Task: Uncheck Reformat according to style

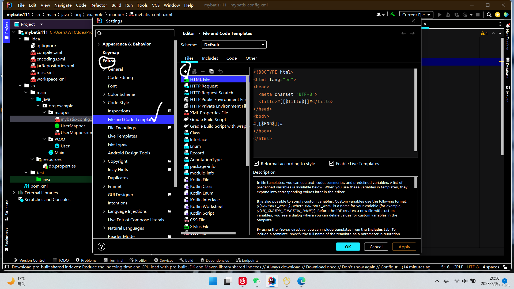Action: point(256,163)
